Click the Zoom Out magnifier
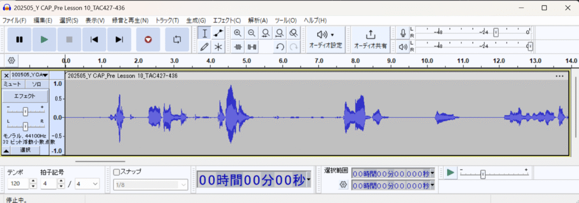Image resolution: width=579 pixels, height=203 pixels. (252, 33)
